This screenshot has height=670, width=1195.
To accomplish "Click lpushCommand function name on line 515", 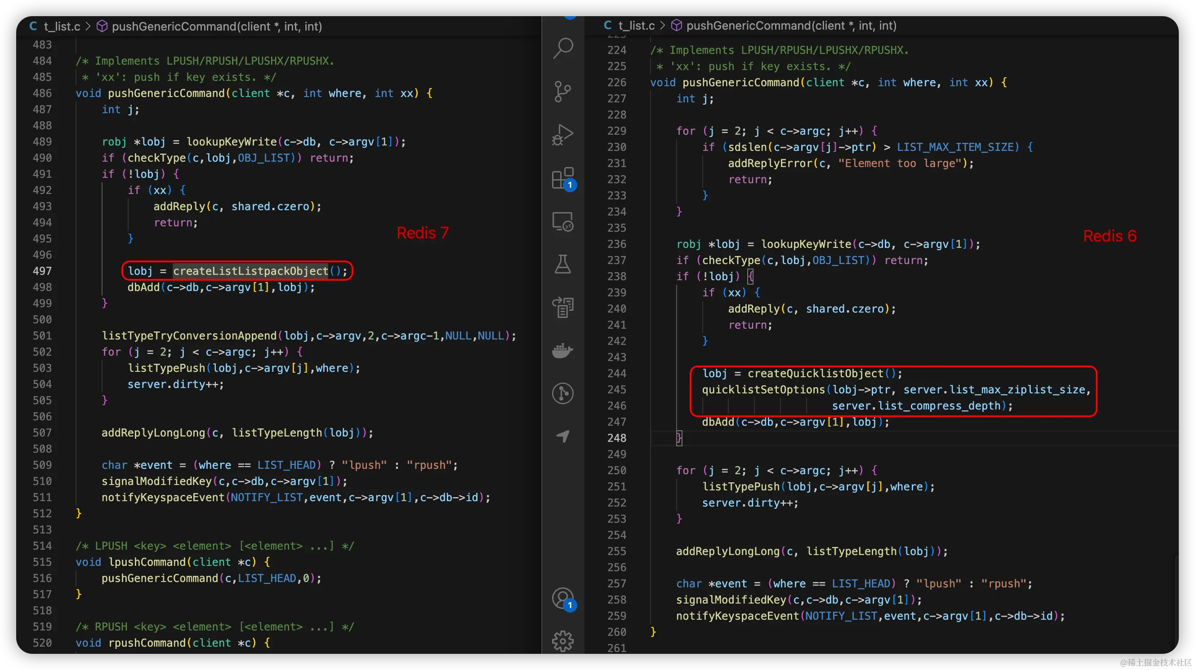I will 147,562.
